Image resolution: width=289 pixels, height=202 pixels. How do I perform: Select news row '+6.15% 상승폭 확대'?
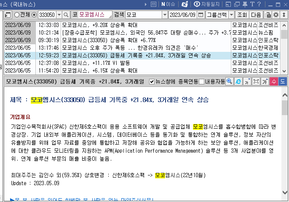(x=142, y=70)
